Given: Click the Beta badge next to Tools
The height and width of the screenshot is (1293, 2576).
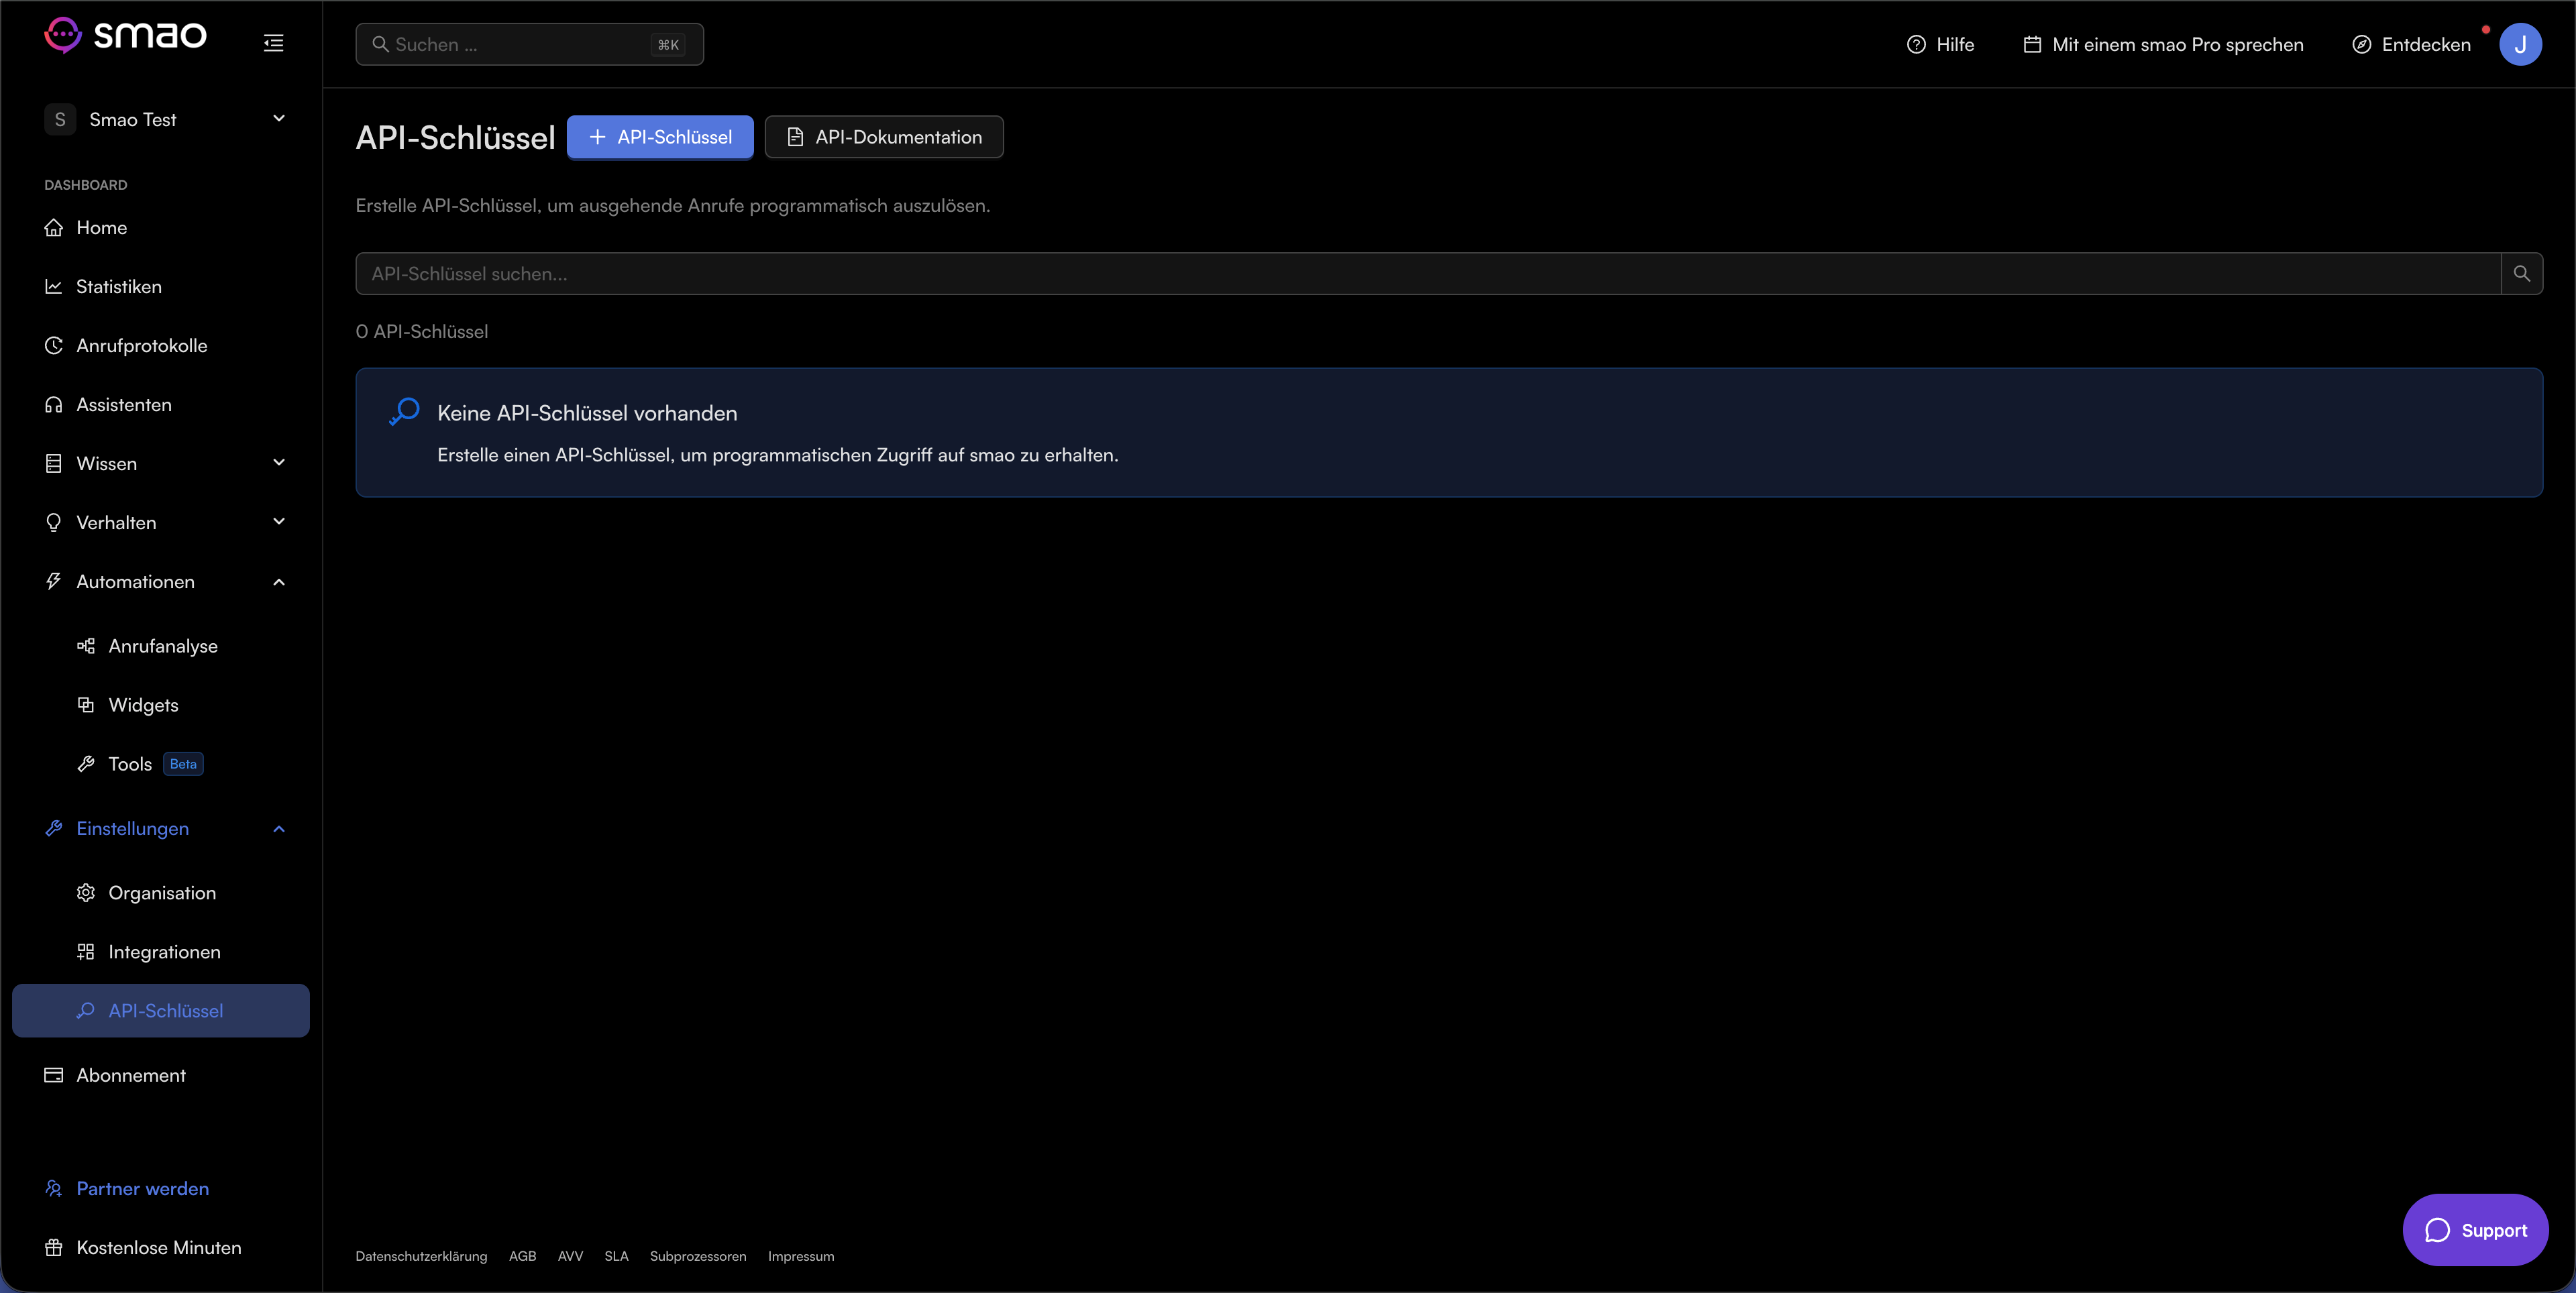Looking at the screenshot, I should click(x=183, y=764).
